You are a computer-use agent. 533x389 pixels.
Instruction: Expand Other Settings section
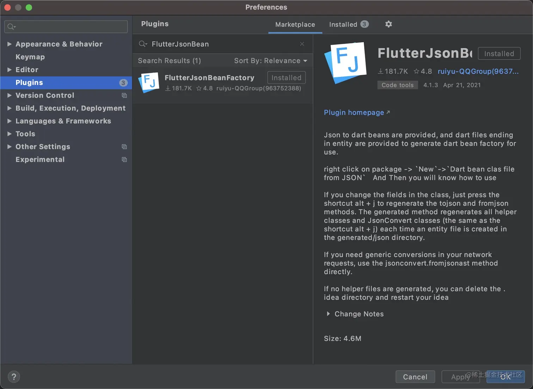(x=10, y=147)
